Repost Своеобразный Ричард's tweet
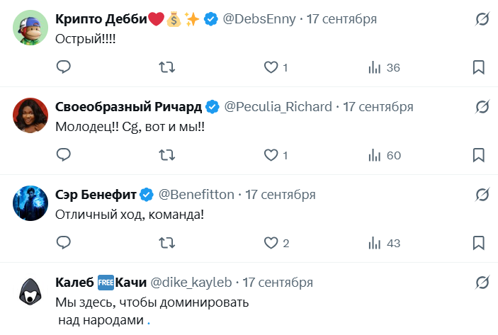The image size is (498, 335). 167,155
